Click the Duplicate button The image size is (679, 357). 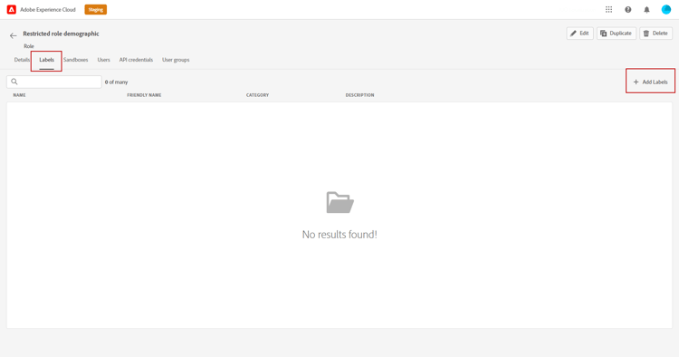[617, 34]
